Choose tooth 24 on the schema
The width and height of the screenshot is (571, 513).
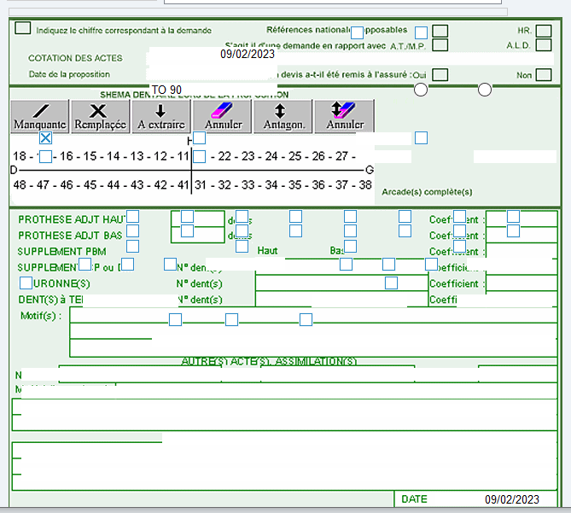coord(271,156)
